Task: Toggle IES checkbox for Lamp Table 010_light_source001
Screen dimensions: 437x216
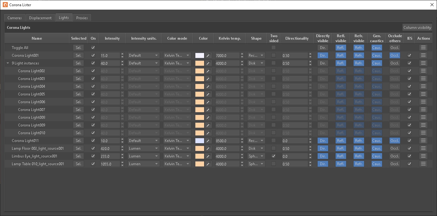Action: pos(409,164)
